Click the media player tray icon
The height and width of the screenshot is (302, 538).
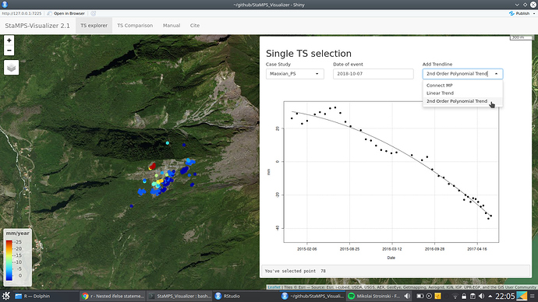429,297
